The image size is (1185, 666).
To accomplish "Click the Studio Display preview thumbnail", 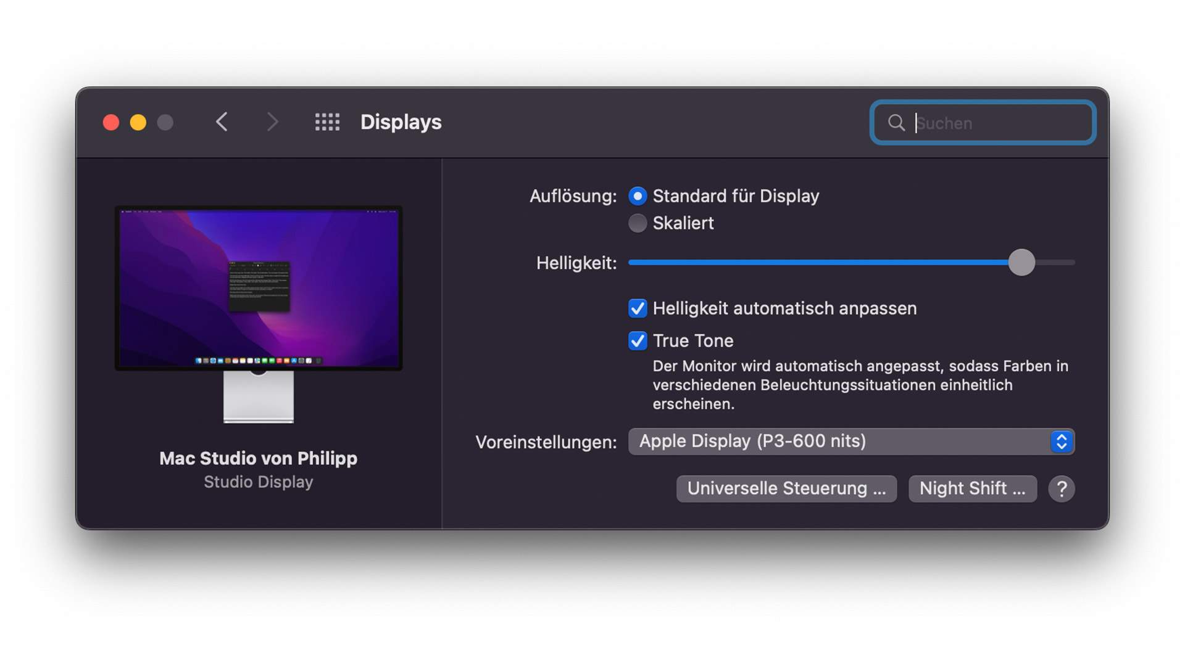I will 259,289.
